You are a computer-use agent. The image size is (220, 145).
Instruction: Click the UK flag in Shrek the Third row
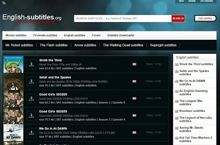click(x=134, y=64)
